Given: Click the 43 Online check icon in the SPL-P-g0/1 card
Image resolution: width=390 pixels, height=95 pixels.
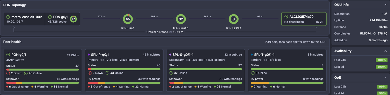Looking at the screenshot, I should tap(107, 73).
